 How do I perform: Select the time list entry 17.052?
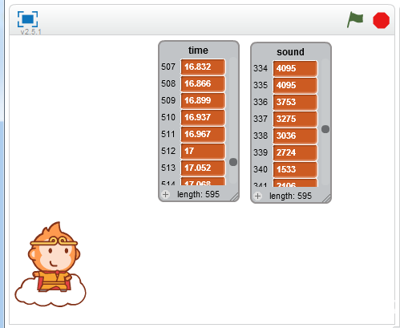click(x=203, y=168)
